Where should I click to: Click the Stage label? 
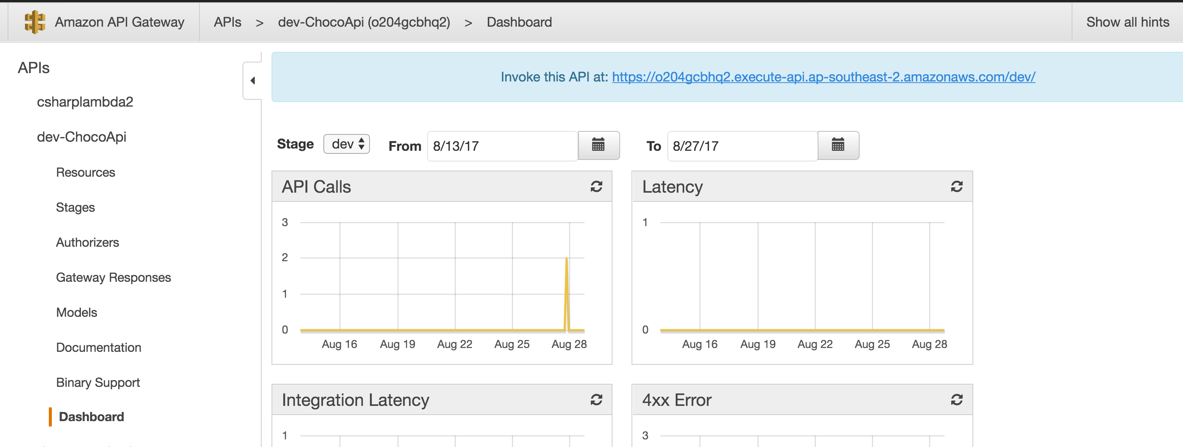click(x=295, y=144)
